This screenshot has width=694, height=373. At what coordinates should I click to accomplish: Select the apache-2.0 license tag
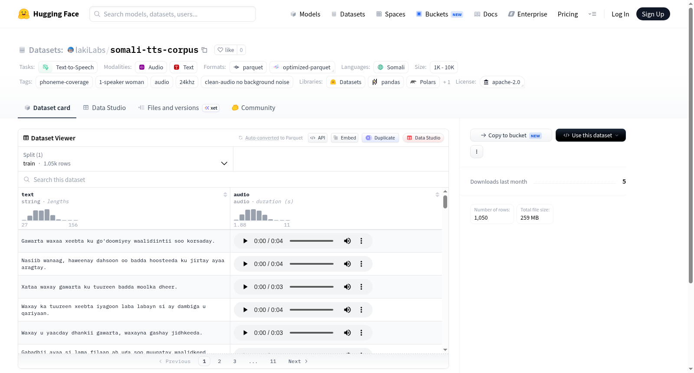pyautogui.click(x=502, y=82)
